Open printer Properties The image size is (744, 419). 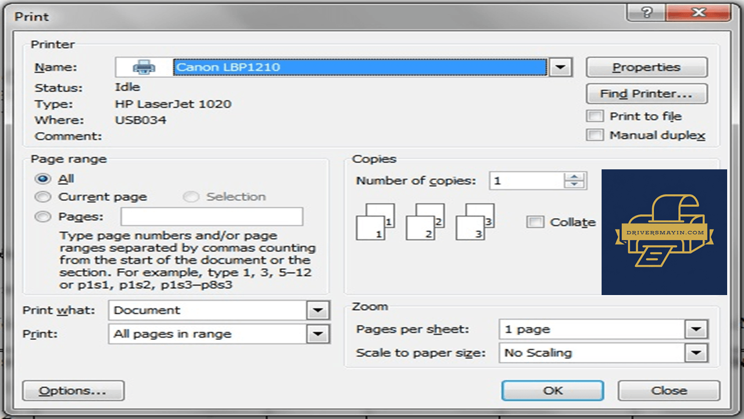pyautogui.click(x=646, y=67)
